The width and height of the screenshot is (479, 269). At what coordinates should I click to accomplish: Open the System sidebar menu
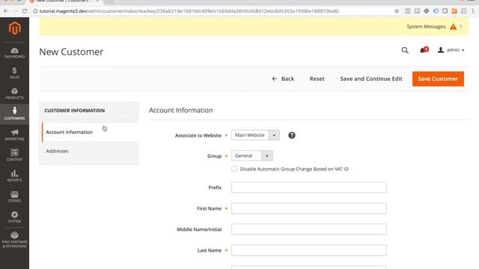pyautogui.click(x=14, y=217)
